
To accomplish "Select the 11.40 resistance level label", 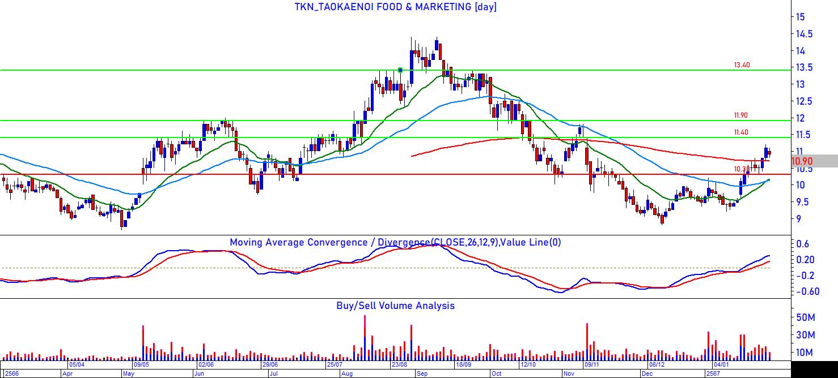I will [740, 132].
